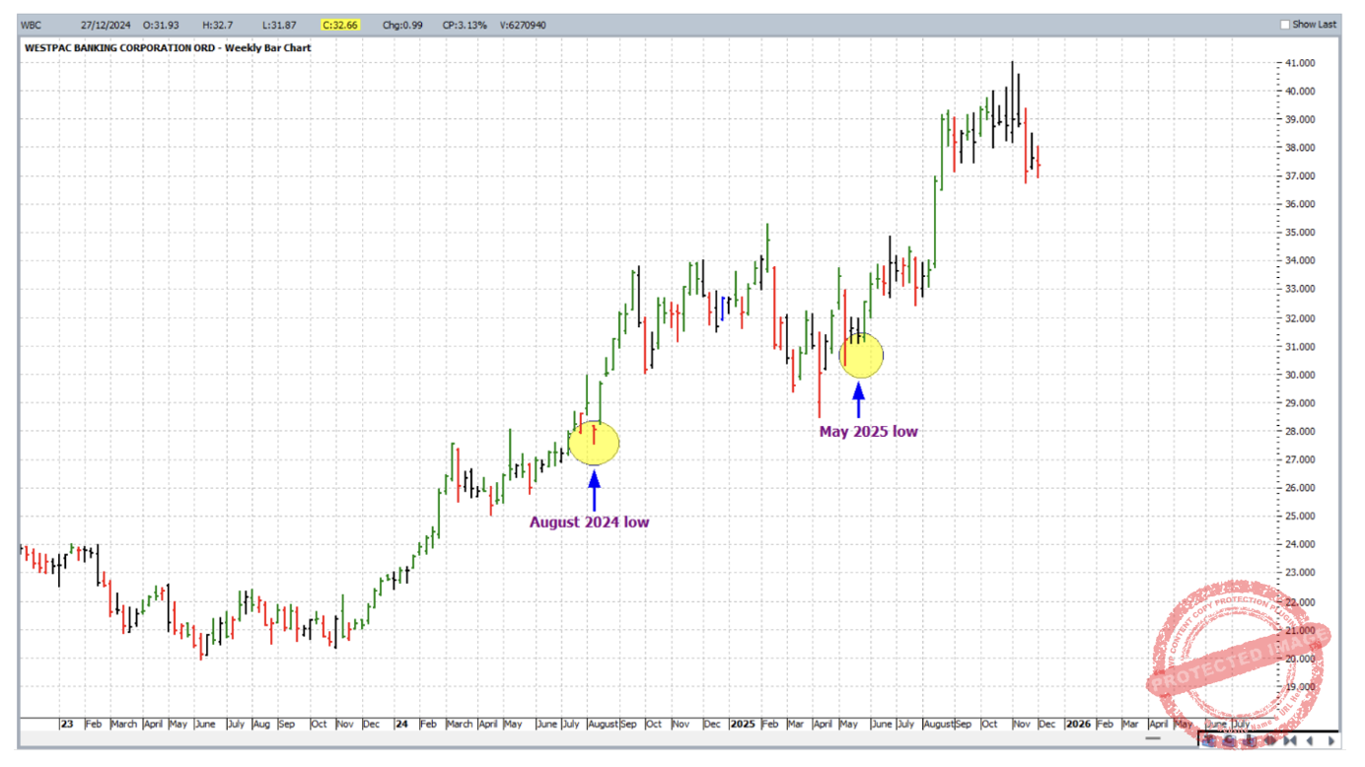
Task: Click the bowtie-shaped compress time scale icon
Action: tap(1289, 740)
